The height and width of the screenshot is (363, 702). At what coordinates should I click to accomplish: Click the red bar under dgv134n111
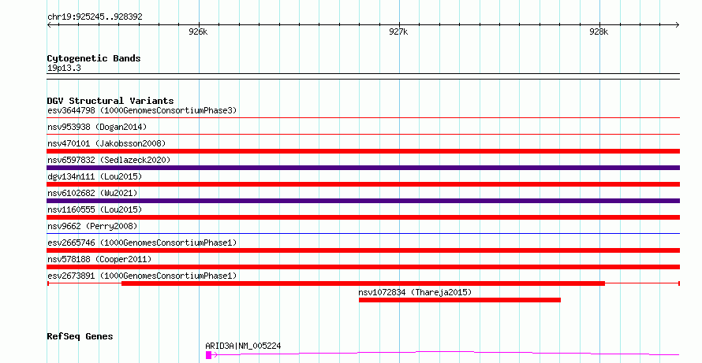364,184
